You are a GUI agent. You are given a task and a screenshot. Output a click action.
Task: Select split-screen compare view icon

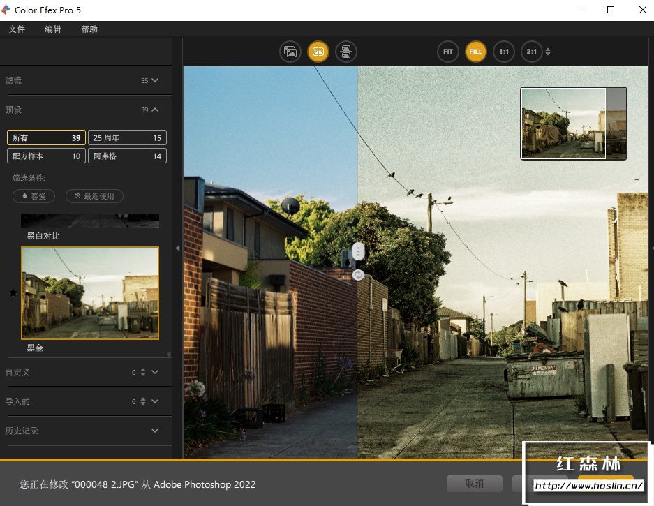(318, 52)
